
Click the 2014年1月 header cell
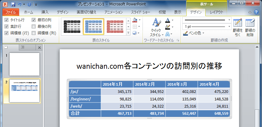(117, 84)
